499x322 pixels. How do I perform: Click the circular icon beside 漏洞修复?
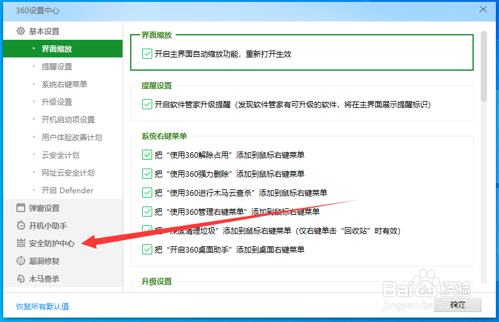21,261
